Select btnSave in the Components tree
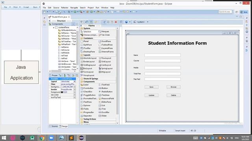The image size is (252, 141). 67,61
